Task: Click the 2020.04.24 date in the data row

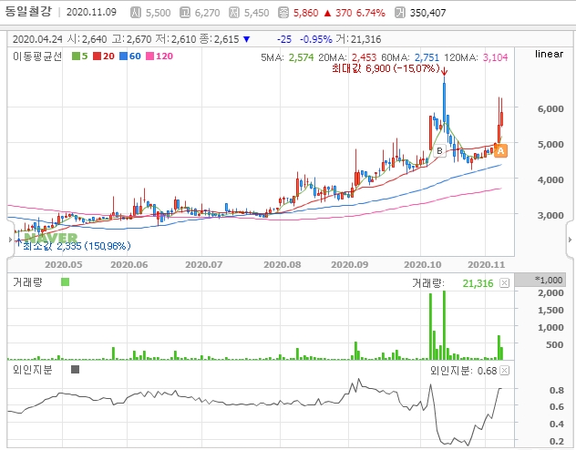Action: 37,39
